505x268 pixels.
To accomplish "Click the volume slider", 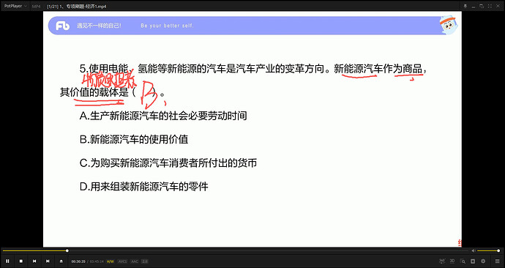I will click(489, 250).
